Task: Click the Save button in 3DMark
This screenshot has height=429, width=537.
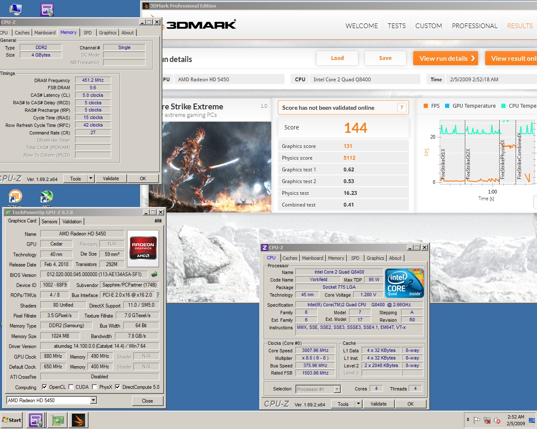Action: 385,58
